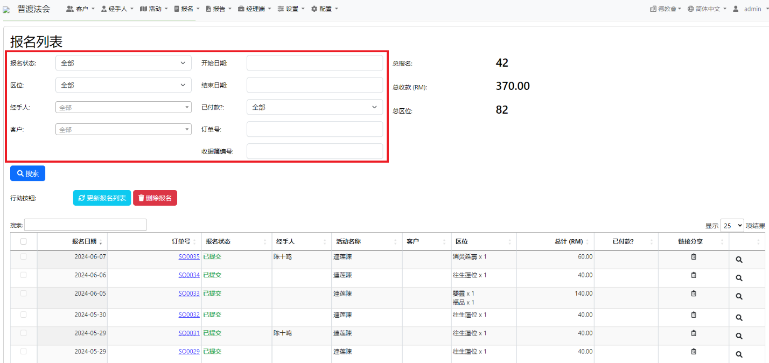Click total cell 140.00 in SO0033 row

(555, 298)
